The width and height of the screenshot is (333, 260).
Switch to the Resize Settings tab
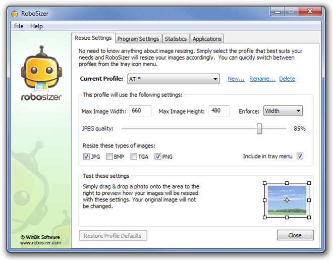[93, 38]
